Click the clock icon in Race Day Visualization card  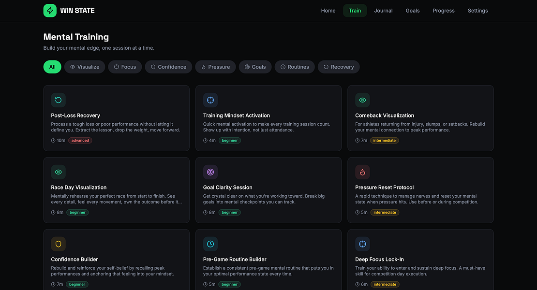[x=53, y=212]
